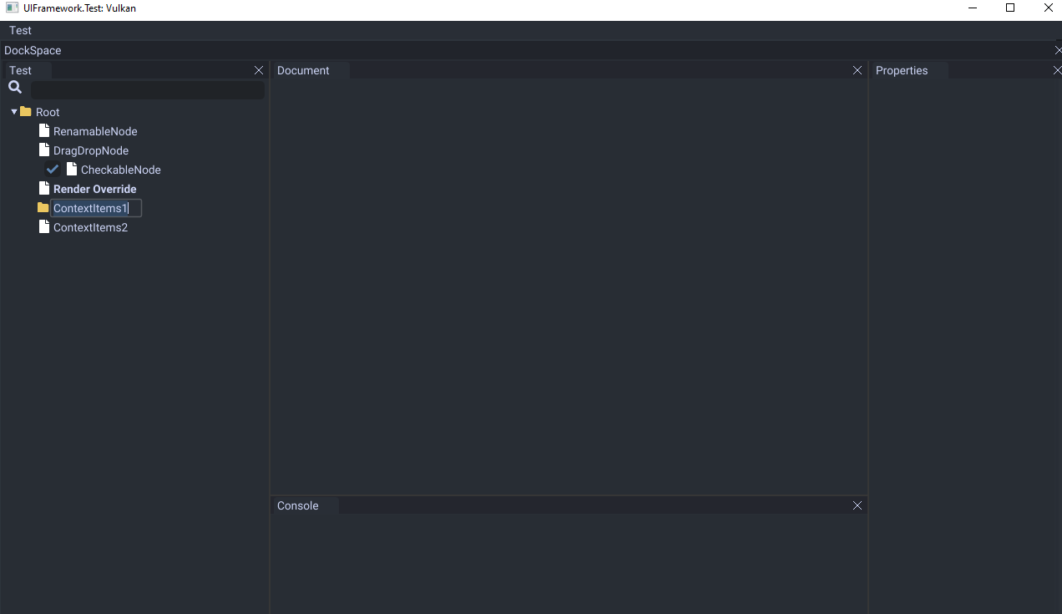The height and width of the screenshot is (614, 1062).
Task: Click the file icon next to ContextItems2
Action: point(43,226)
